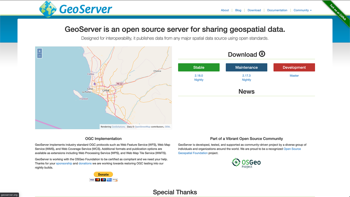Click the OSGeo Project logo
The width and height of the screenshot is (350, 197).
point(246,162)
